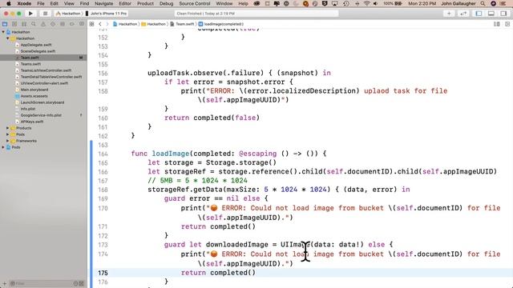Open the Product menu
Viewport: 513px width, 288px height.
pyautogui.click(x=145, y=3)
